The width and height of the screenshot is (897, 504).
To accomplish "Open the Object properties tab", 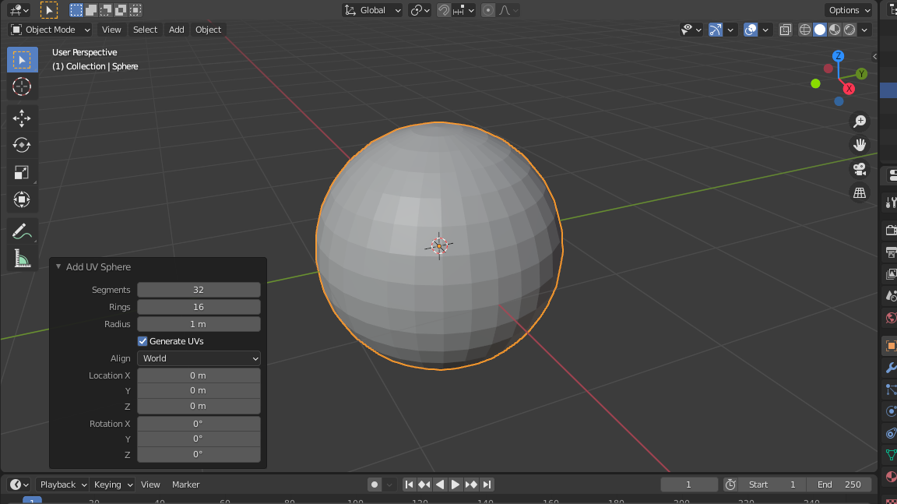I will pyautogui.click(x=890, y=346).
